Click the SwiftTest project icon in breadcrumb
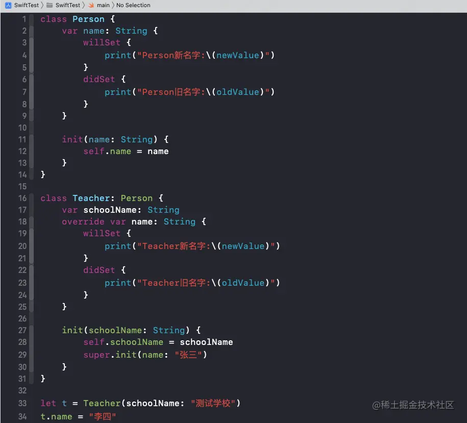Screen dimensions: 467x423 click(x=8, y=5)
